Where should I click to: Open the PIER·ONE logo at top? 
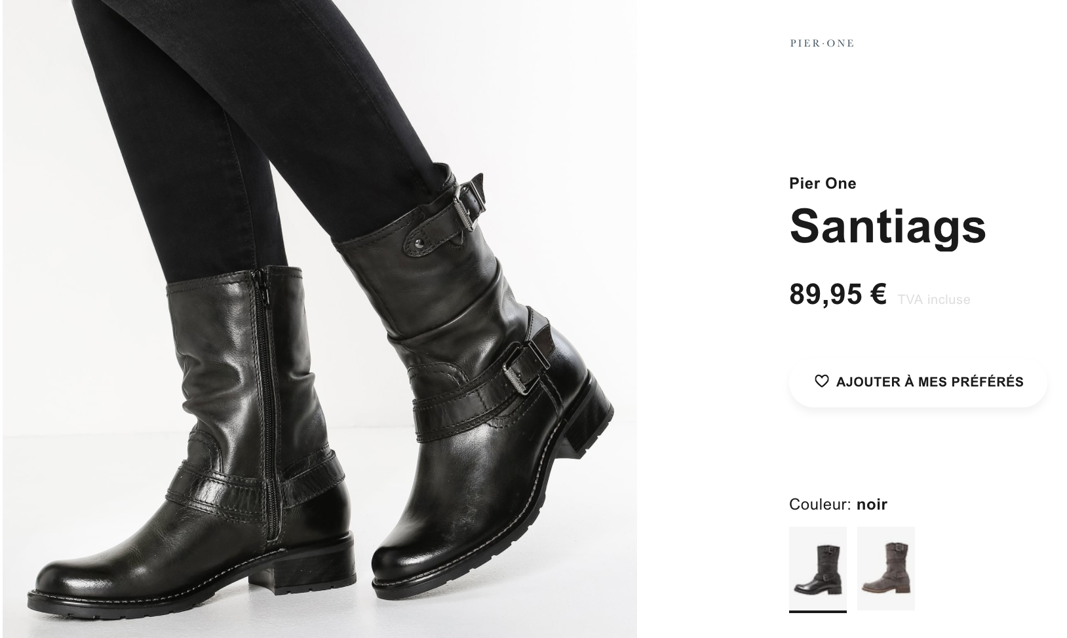coord(822,43)
